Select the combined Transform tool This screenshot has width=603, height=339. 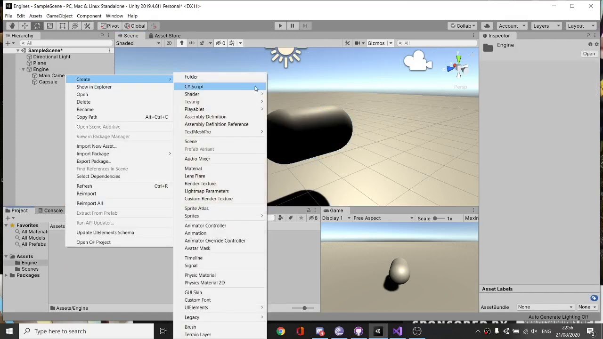click(75, 26)
